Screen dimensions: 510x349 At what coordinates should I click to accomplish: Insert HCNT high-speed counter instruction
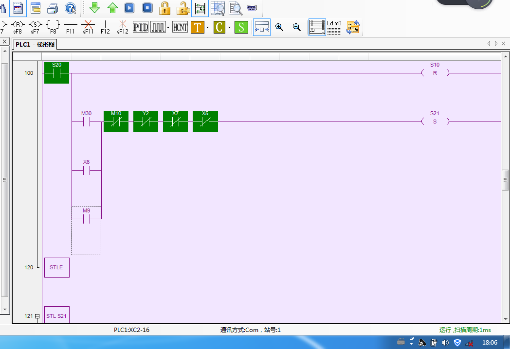click(x=180, y=27)
